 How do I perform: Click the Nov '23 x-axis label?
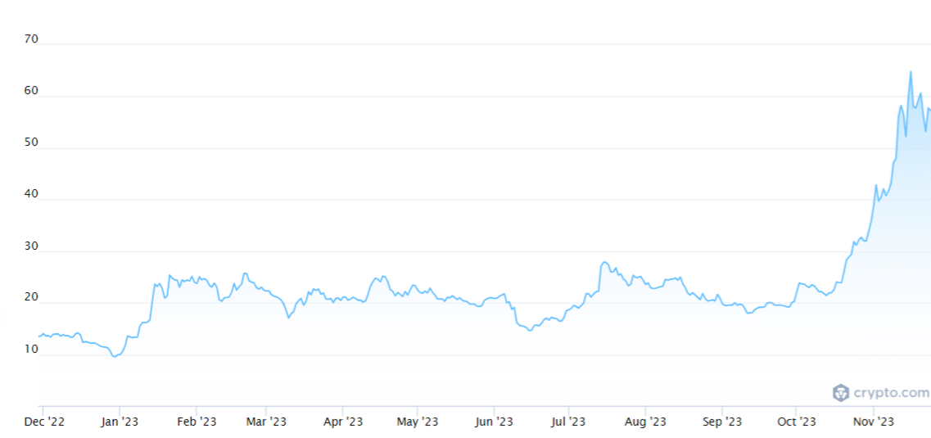[x=874, y=422]
